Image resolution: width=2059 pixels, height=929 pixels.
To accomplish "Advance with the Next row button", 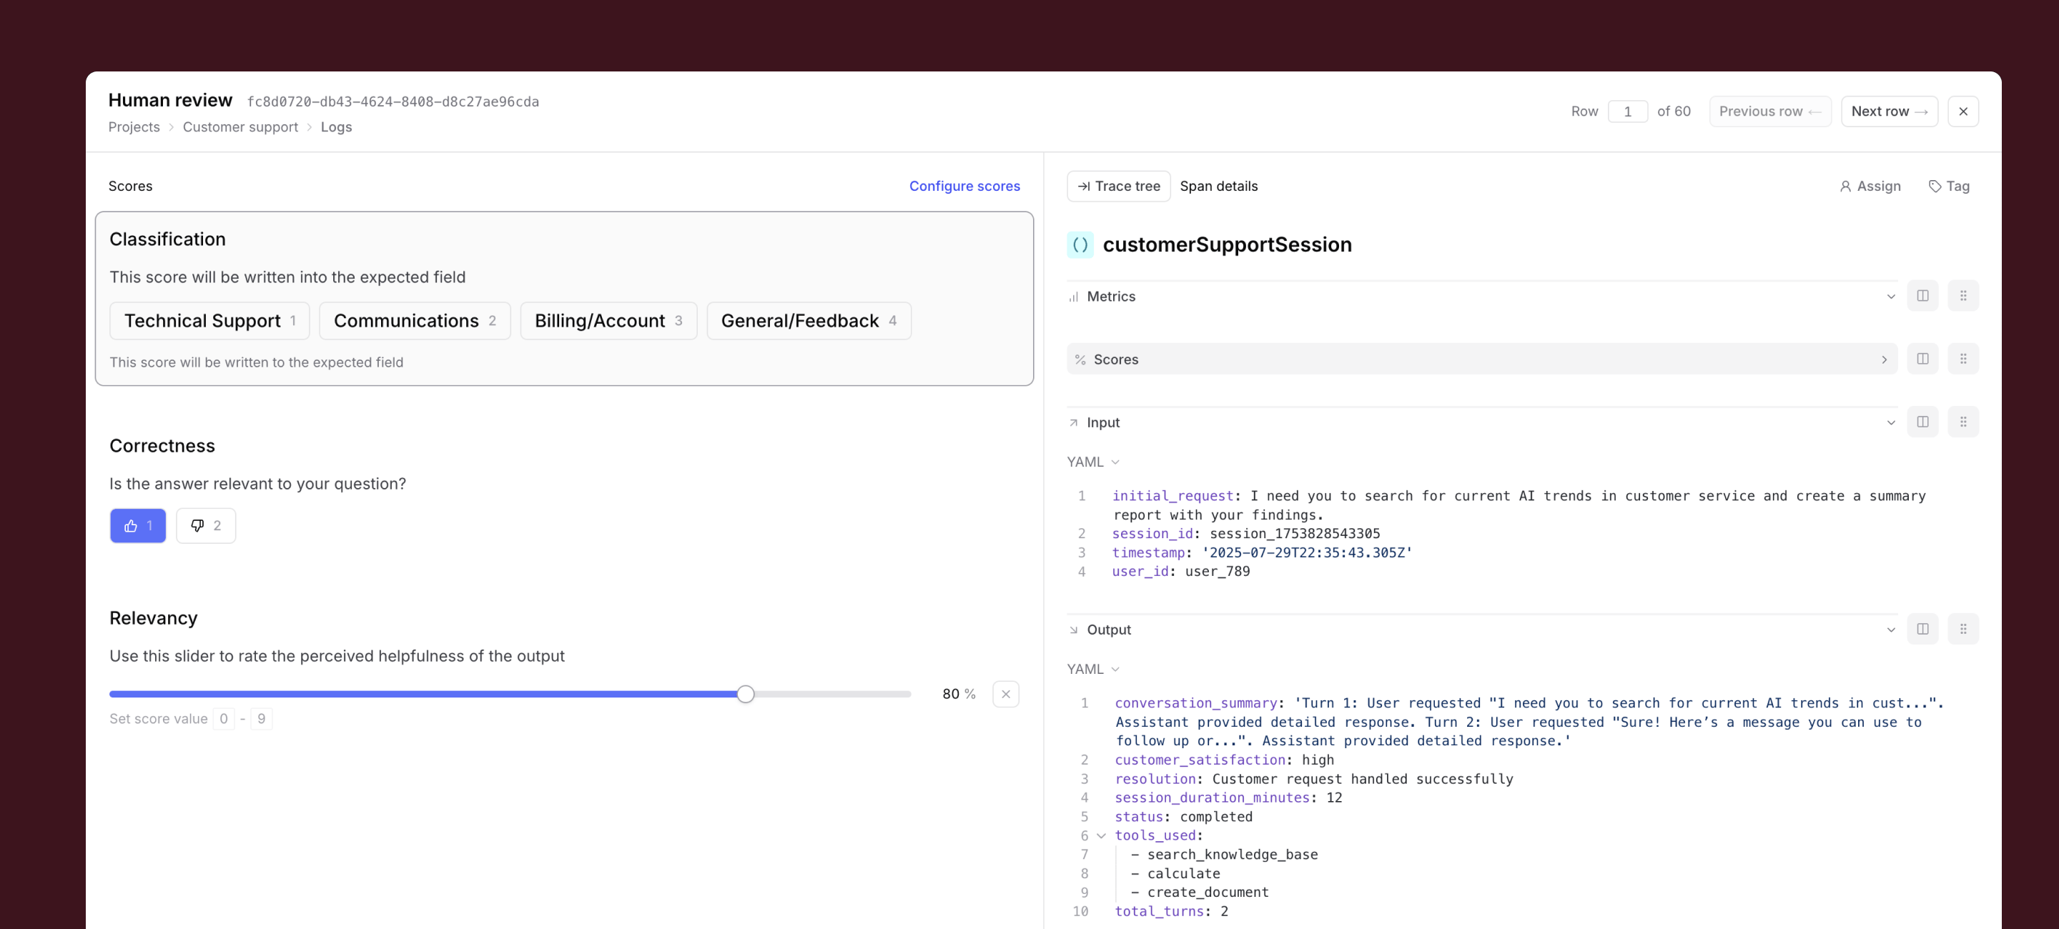I will tap(1889, 111).
